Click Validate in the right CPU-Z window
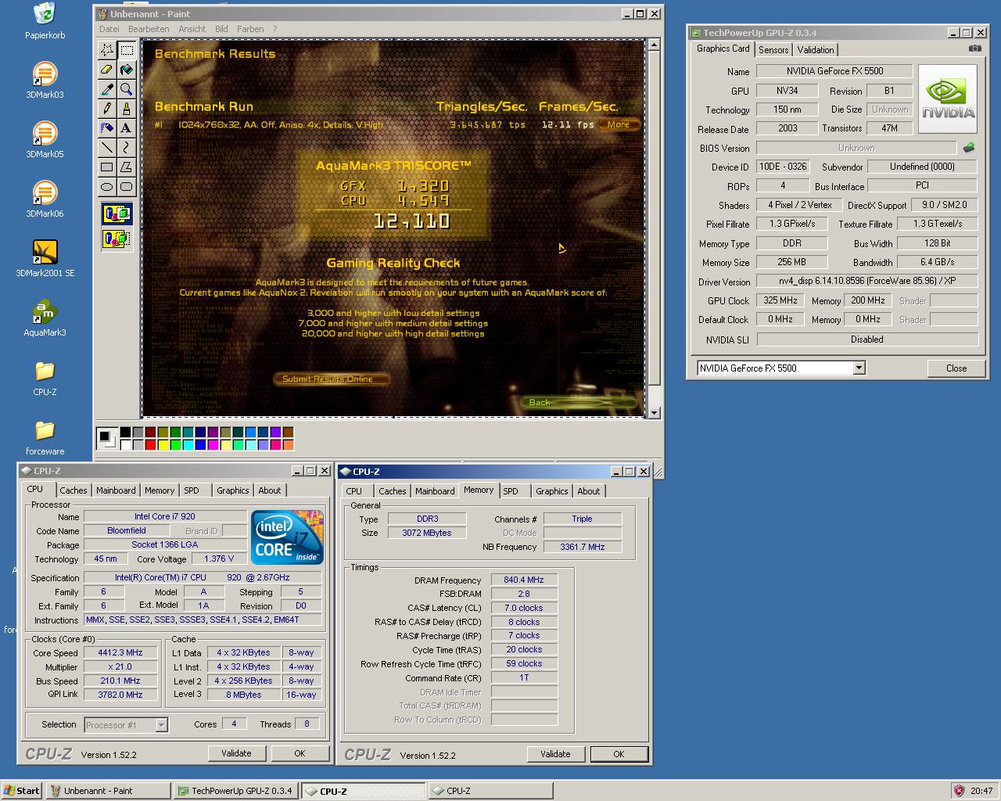The width and height of the screenshot is (1001, 801). (x=555, y=754)
